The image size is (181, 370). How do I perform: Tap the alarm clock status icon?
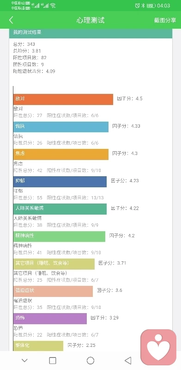(138, 6)
